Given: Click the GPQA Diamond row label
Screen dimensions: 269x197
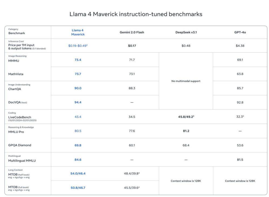Looking at the screenshot, I should pos(20,145).
